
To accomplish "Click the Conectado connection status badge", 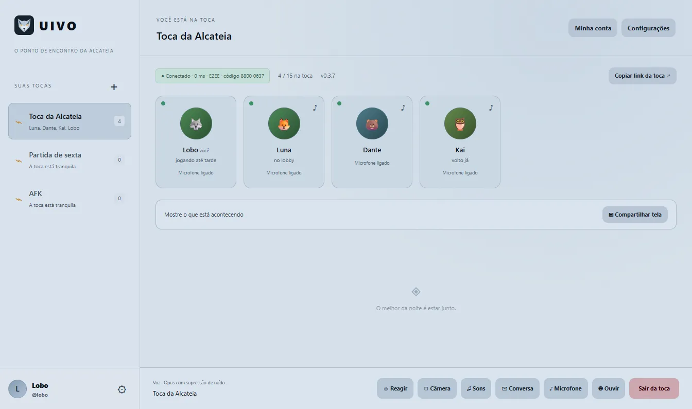I will pyautogui.click(x=213, y=76).
